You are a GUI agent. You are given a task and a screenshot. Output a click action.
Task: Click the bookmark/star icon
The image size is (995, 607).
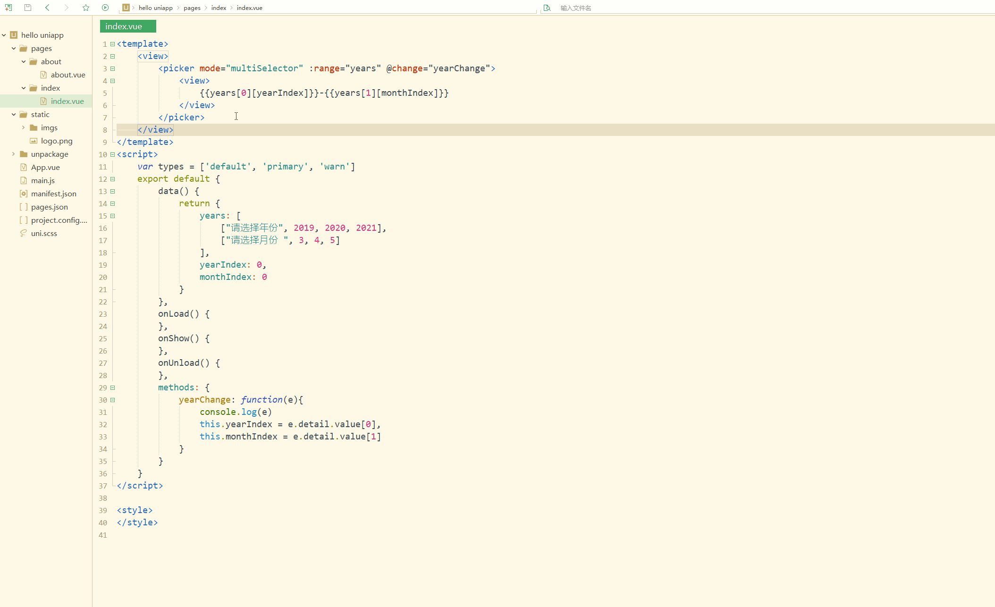point(85,7)
